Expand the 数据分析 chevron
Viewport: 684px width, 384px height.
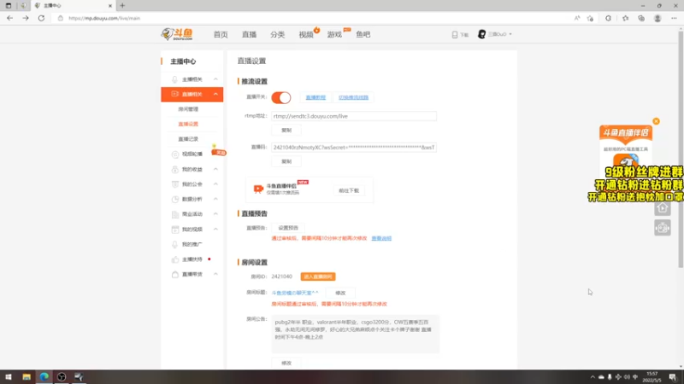tap(215, 199)
